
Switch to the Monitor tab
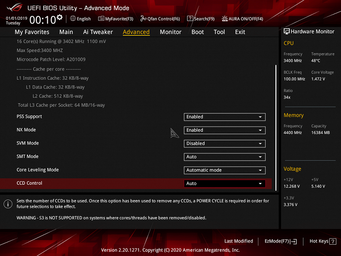(170, 32)
